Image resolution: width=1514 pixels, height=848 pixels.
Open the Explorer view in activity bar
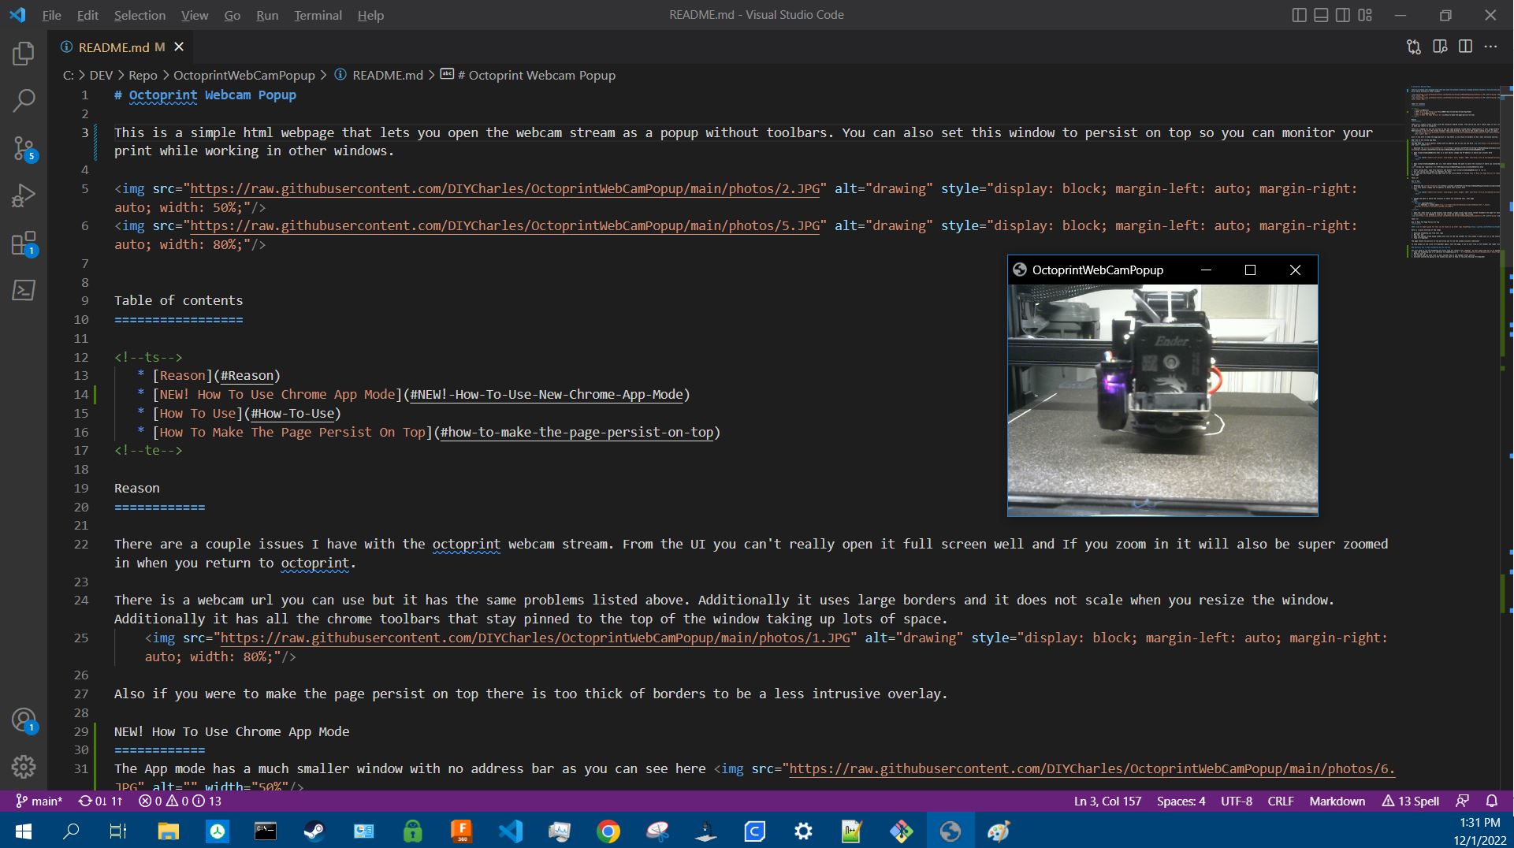point(24,54)
